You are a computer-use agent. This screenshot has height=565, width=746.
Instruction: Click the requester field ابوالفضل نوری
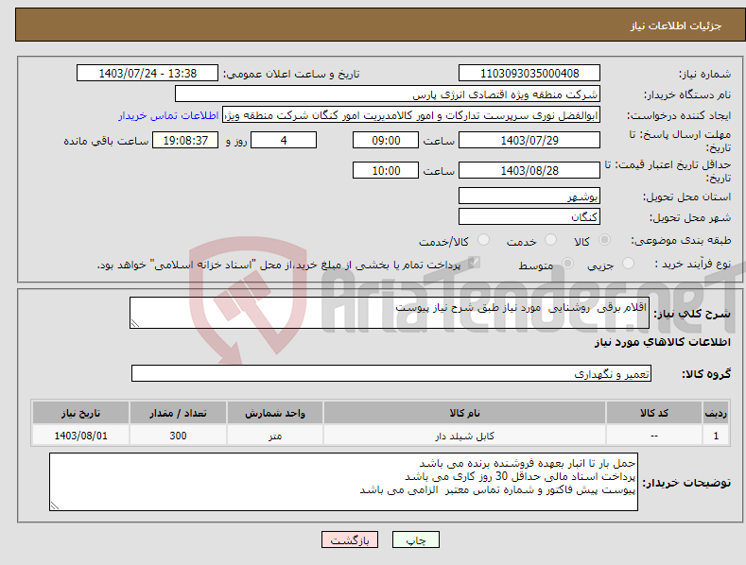tap(411, 115)
